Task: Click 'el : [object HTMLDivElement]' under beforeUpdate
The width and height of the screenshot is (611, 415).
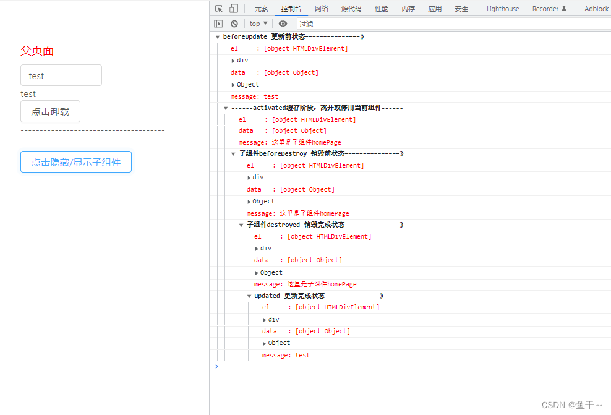Action: point(289,49)
